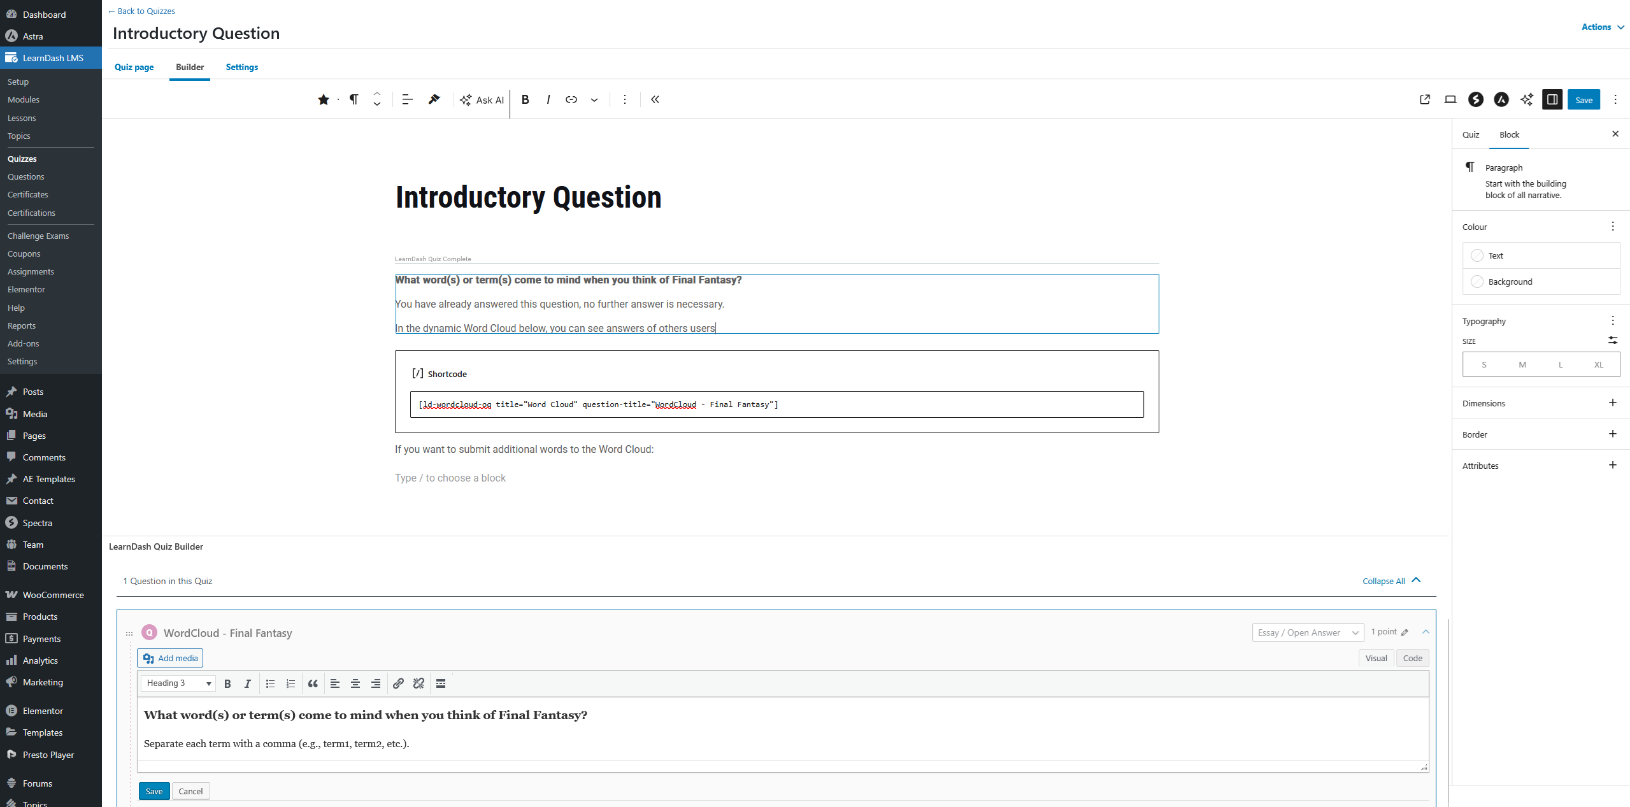Viewport: 1630px width, 807px height.
Task: Select font size L
Action: [x=1561, y=364]
